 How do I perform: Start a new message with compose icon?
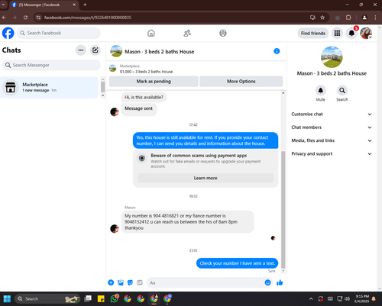[95, 50]
